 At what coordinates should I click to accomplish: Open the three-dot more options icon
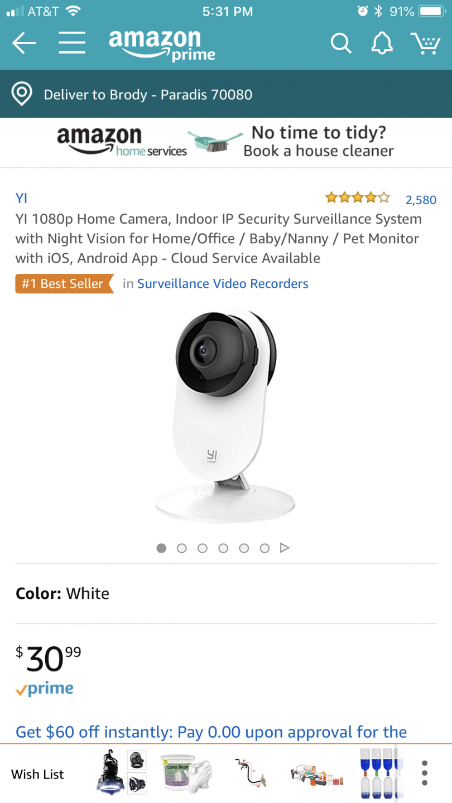pos(425,773)
